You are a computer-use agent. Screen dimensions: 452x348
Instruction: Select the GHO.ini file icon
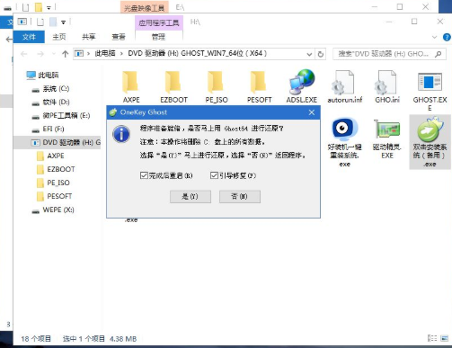point(386,82)
